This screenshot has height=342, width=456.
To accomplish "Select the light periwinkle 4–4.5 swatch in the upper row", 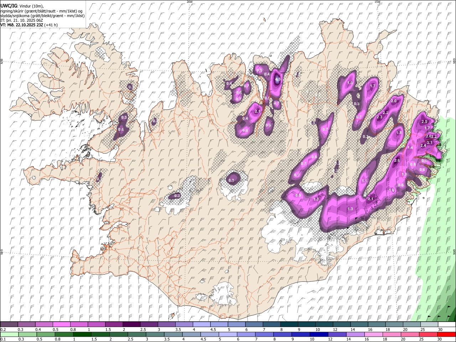I will tap(201, 325).
